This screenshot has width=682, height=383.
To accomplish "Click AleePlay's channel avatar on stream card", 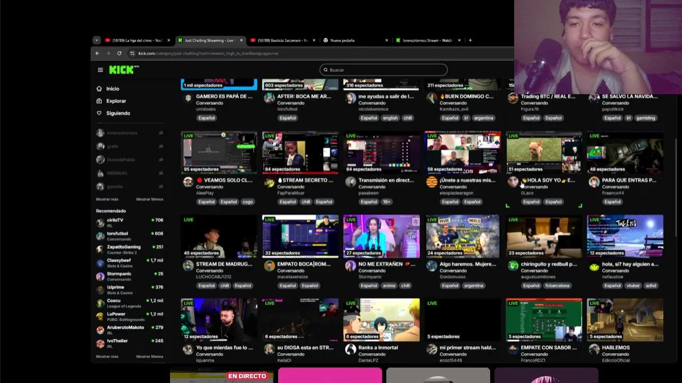I will tap(188, 182).
